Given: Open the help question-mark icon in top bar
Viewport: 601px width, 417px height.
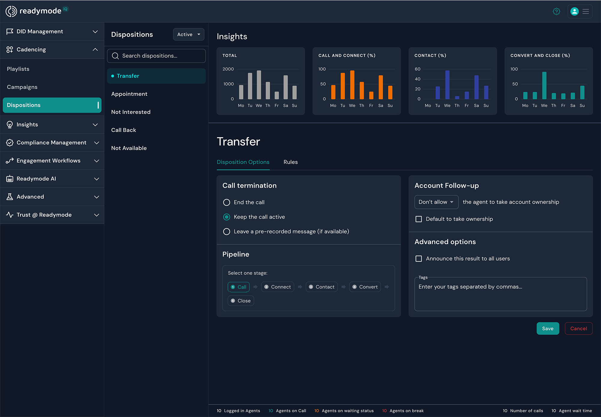Looking at the screenshot, I should pos(557,11).
